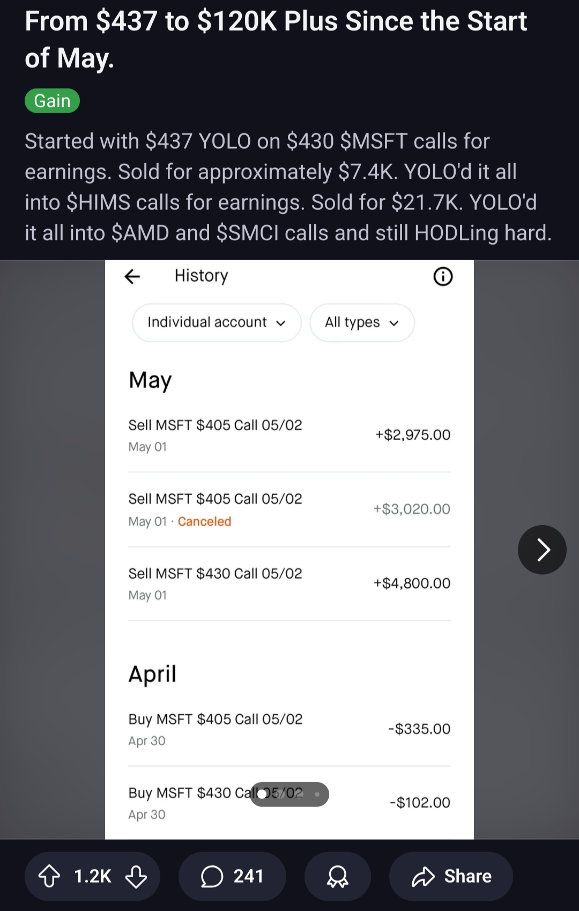Viewport: 579px width, 911px height.
Task: Tap the 241 comments count
Action: [x=248, y=876]
